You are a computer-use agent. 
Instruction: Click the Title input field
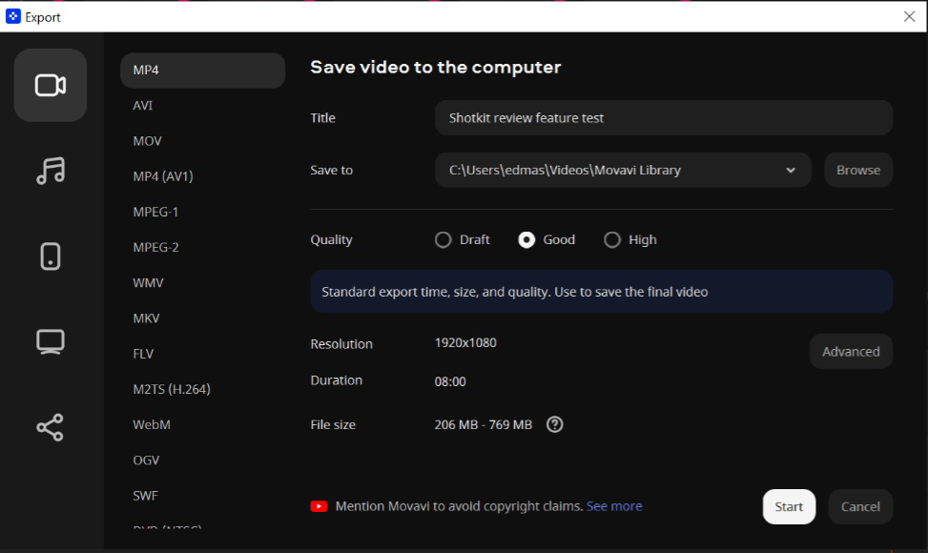(664, 117)
